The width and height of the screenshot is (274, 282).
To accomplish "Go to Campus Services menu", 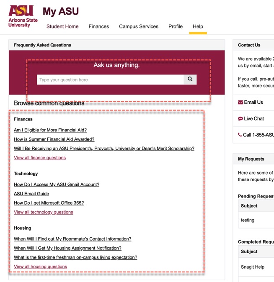I will [139, 26].
